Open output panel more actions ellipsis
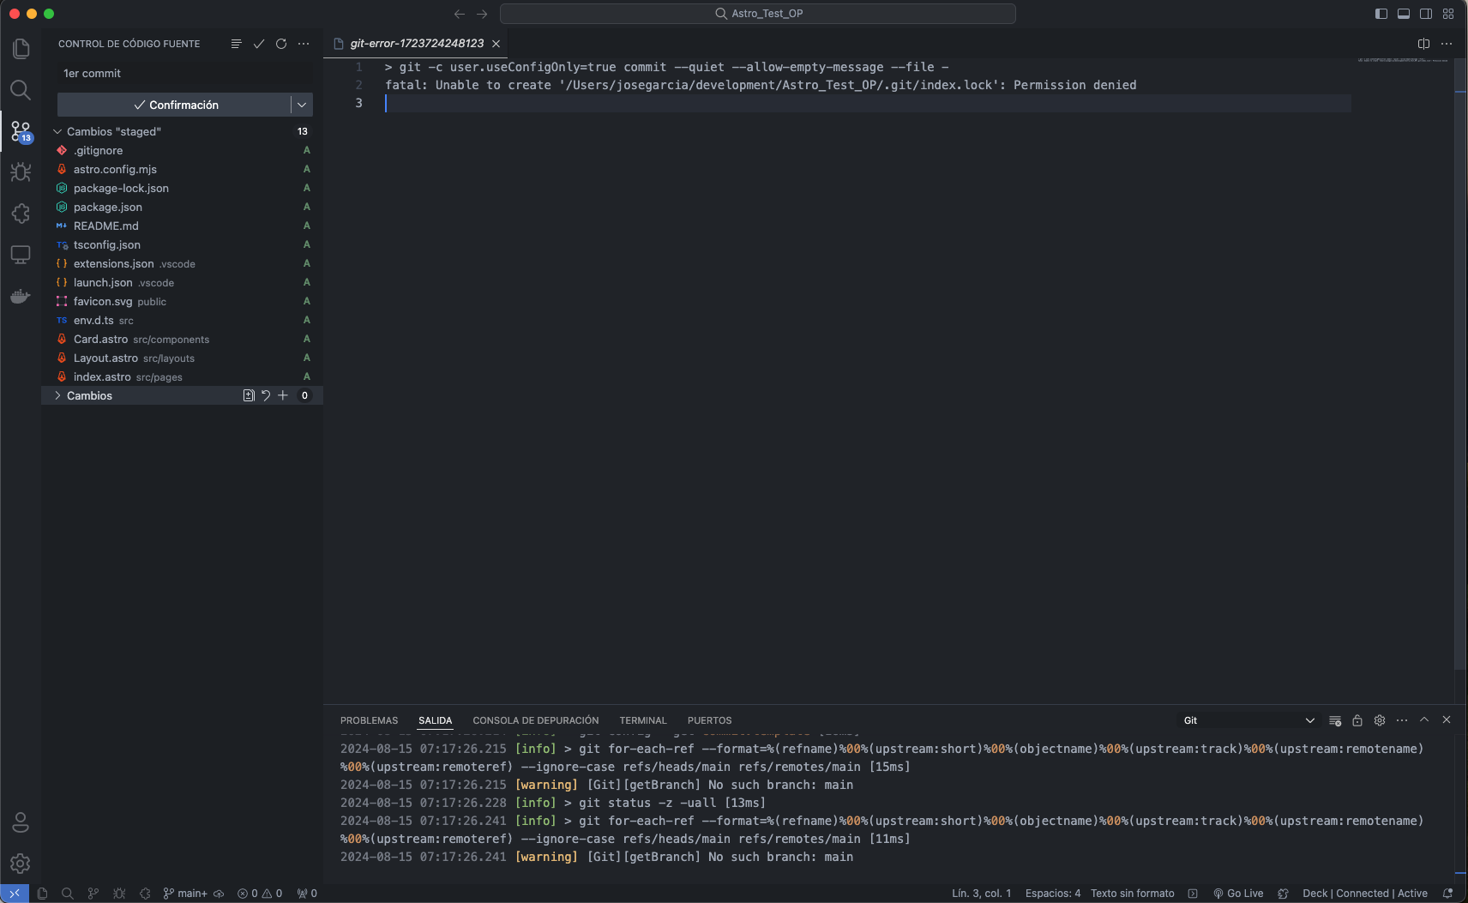 tap(1402, 720)
